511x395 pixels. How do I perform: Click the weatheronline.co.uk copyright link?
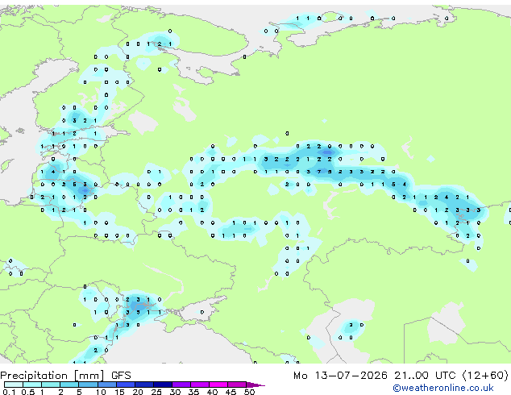(x=443, y=388)
